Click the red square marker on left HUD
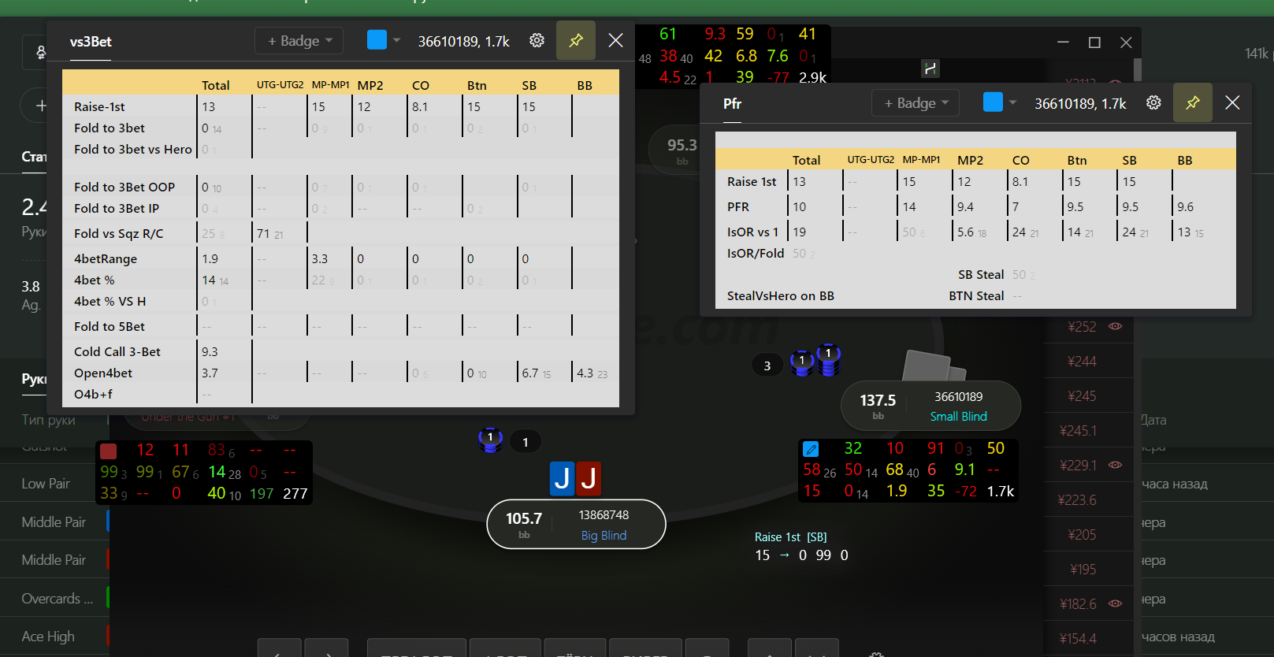This screenshot has height=657, width=1274. [x=109, y=451]
